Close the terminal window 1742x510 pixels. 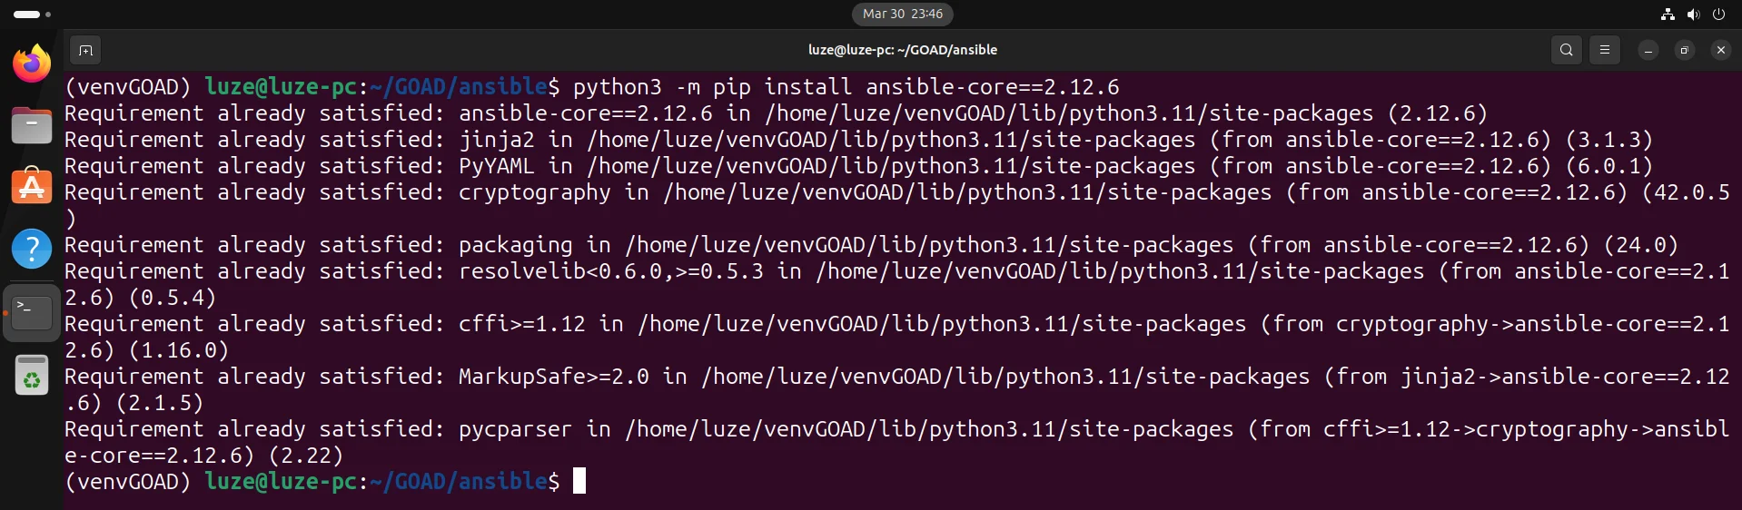(1720, 50)
